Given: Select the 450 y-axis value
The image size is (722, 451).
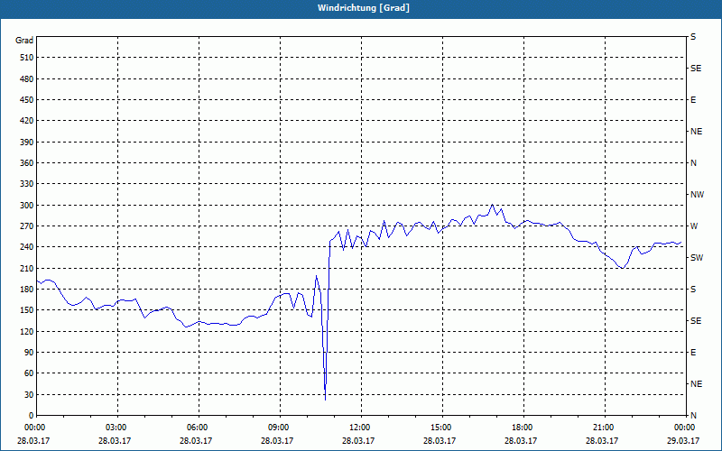Looking at the screenshot, I should [x=27, y=100].
